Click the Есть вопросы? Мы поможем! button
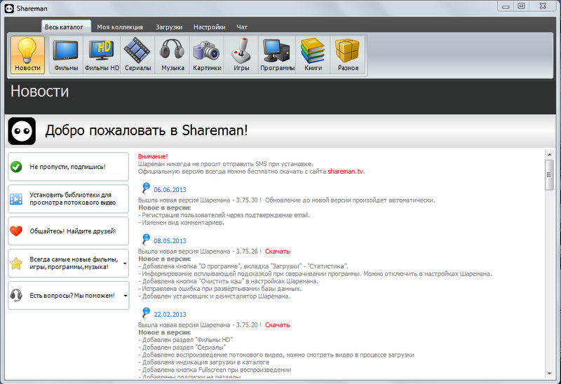The image size is (561, 384). pos(68,295)
